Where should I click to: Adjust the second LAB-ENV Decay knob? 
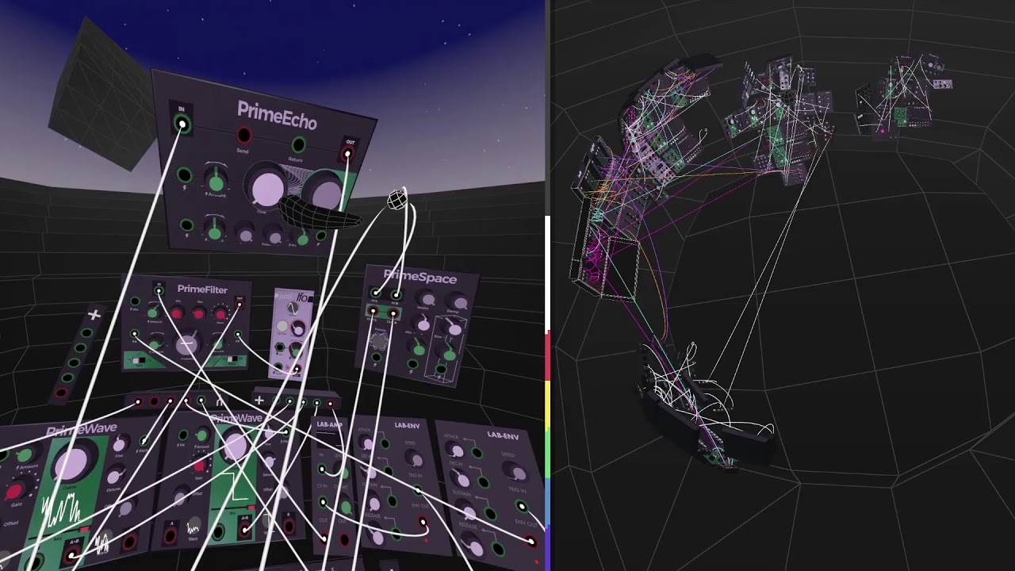point(461,479)
